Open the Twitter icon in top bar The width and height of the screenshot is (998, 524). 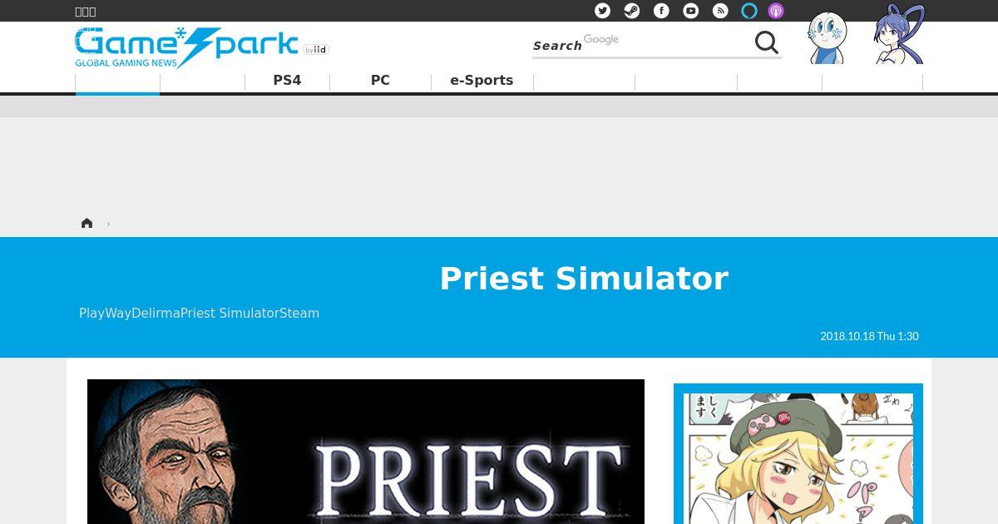coord(602,11)
